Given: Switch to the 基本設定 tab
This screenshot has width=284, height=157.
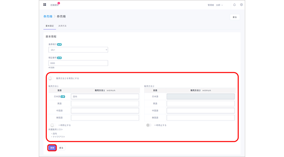Looking at the screenshot, I should pos(50,26).
